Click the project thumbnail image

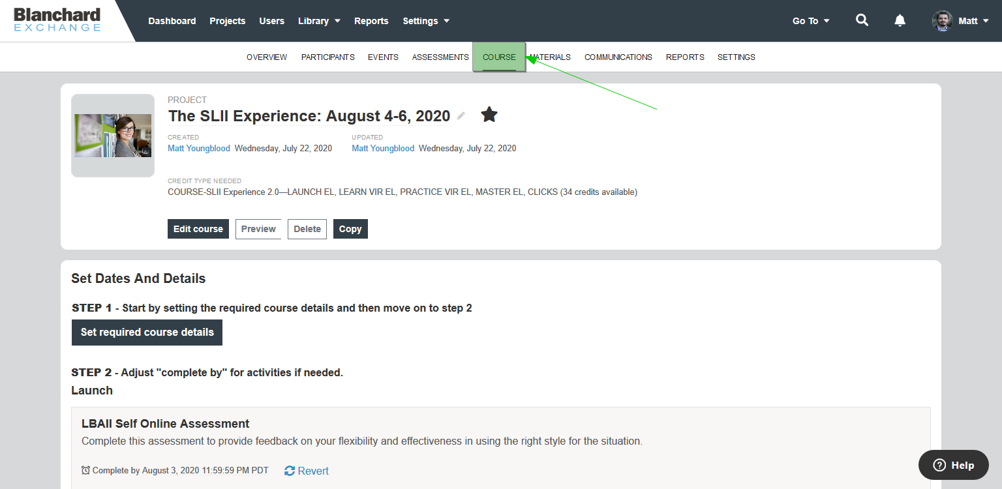click(x=113, y=136)
